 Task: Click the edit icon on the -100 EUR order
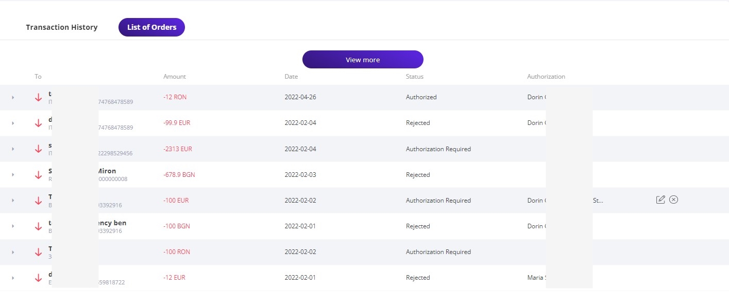(660, 200)
